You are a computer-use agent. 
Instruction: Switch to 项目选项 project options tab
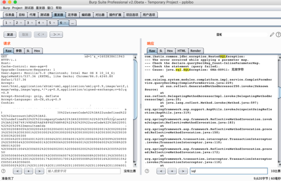point(132,15)
